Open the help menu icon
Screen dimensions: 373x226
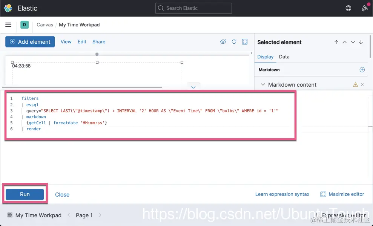tap(348, 8)
